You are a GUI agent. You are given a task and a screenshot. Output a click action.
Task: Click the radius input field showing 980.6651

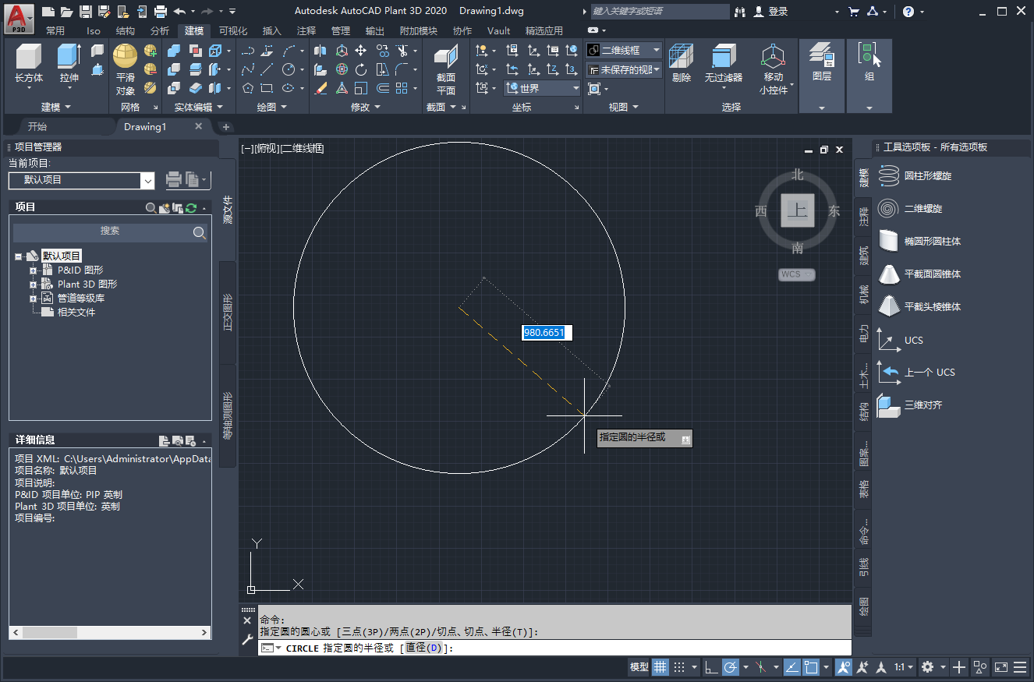pyautogui.click(x=547, y=332)
